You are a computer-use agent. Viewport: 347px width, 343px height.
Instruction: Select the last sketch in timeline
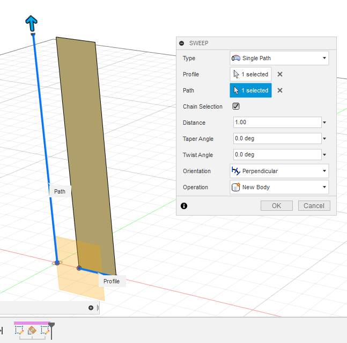tap(45, 330)
